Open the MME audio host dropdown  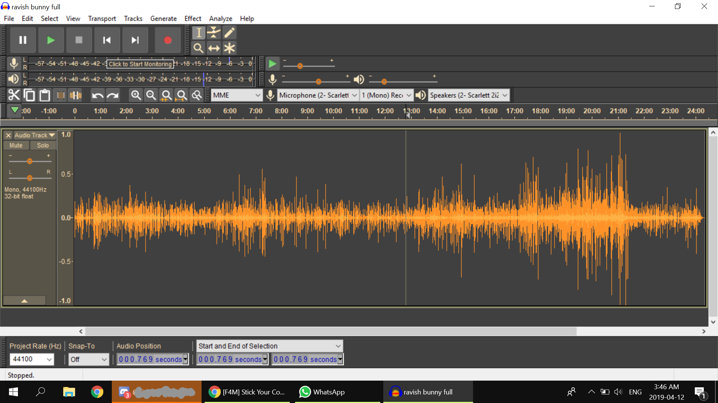237,95
